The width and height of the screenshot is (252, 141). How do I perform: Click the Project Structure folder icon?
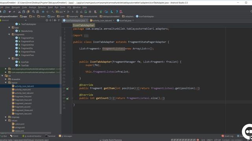click(x=106, y=12)
